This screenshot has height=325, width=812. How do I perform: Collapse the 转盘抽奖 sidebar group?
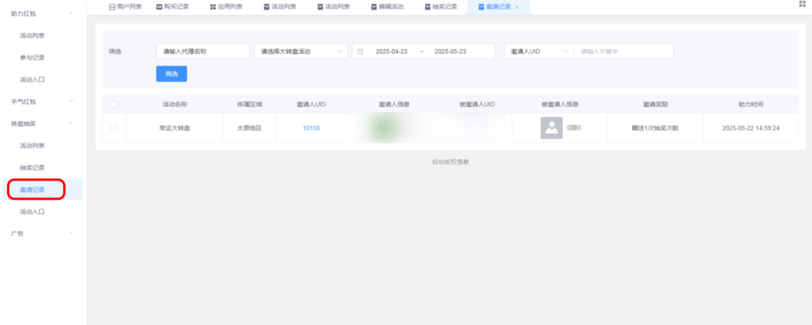(71, 123)
